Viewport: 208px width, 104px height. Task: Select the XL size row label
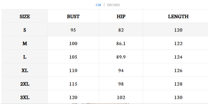(25, 71)
